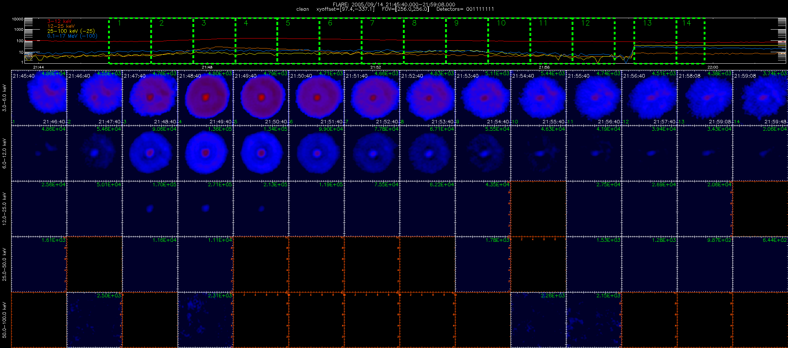Open the 50.0-100.0 keV image with peak 2.15E+03
This screenshot has height=348, width=788.
[594, 320]
